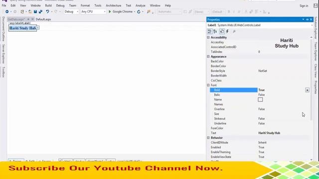Open the Build menu
Screen dimensions: 319x179
point(48,5)
